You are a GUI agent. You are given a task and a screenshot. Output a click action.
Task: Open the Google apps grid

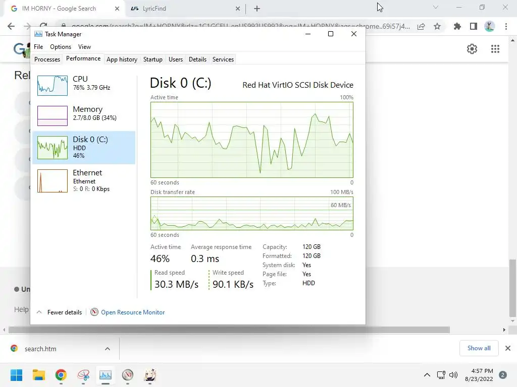[495, 49]
